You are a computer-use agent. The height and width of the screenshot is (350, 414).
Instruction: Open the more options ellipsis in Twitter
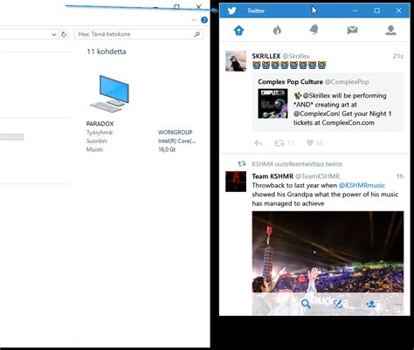[x=398, y=305]
